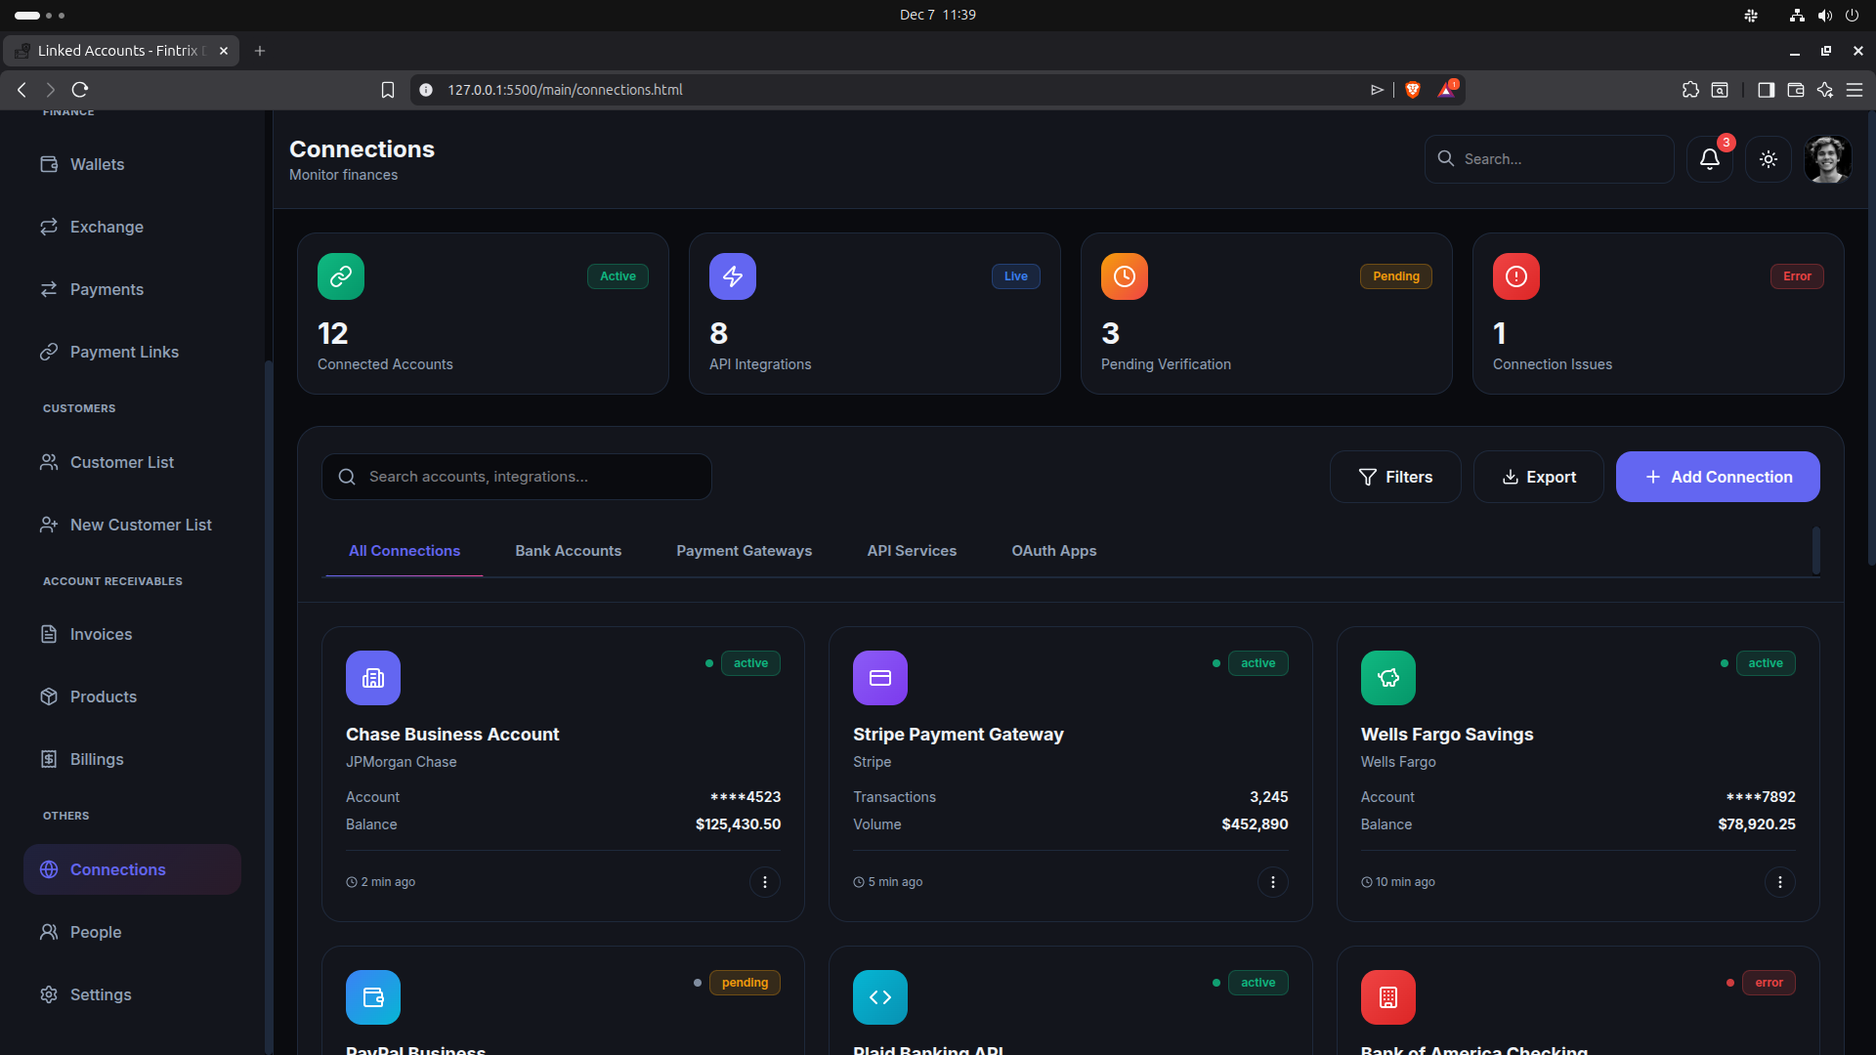
Task: Toggle the light/dark theme sun icon
Action: point(1769,159)
